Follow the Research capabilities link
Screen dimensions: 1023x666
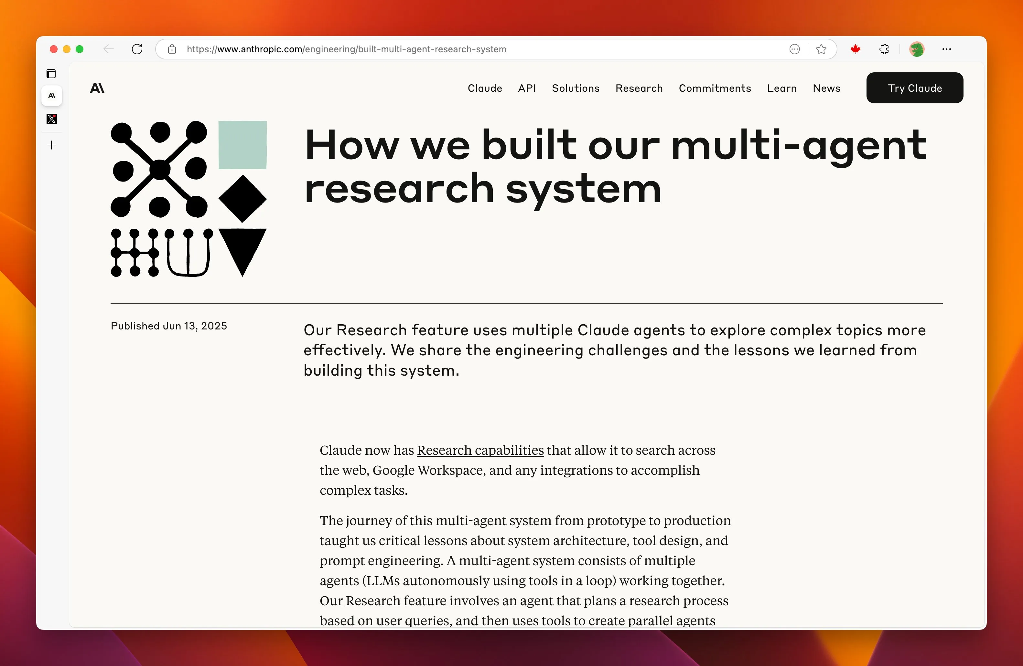(480, 450)
